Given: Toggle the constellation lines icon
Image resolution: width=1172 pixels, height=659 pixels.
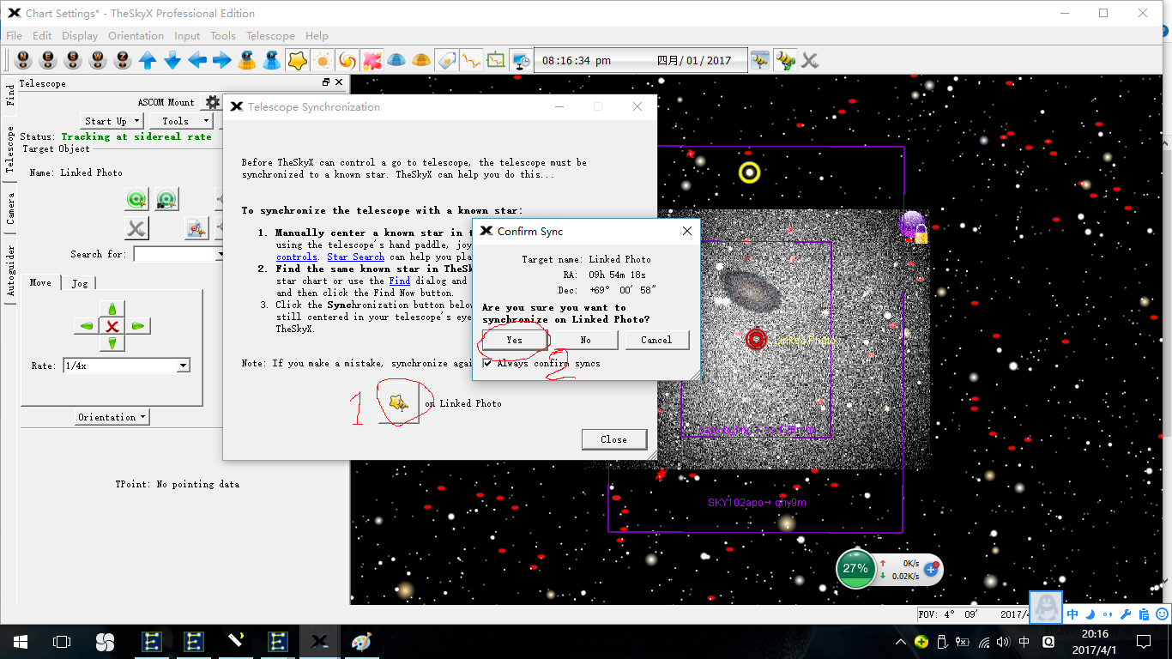Looking at the screenshot, I should tap(471, 60).
